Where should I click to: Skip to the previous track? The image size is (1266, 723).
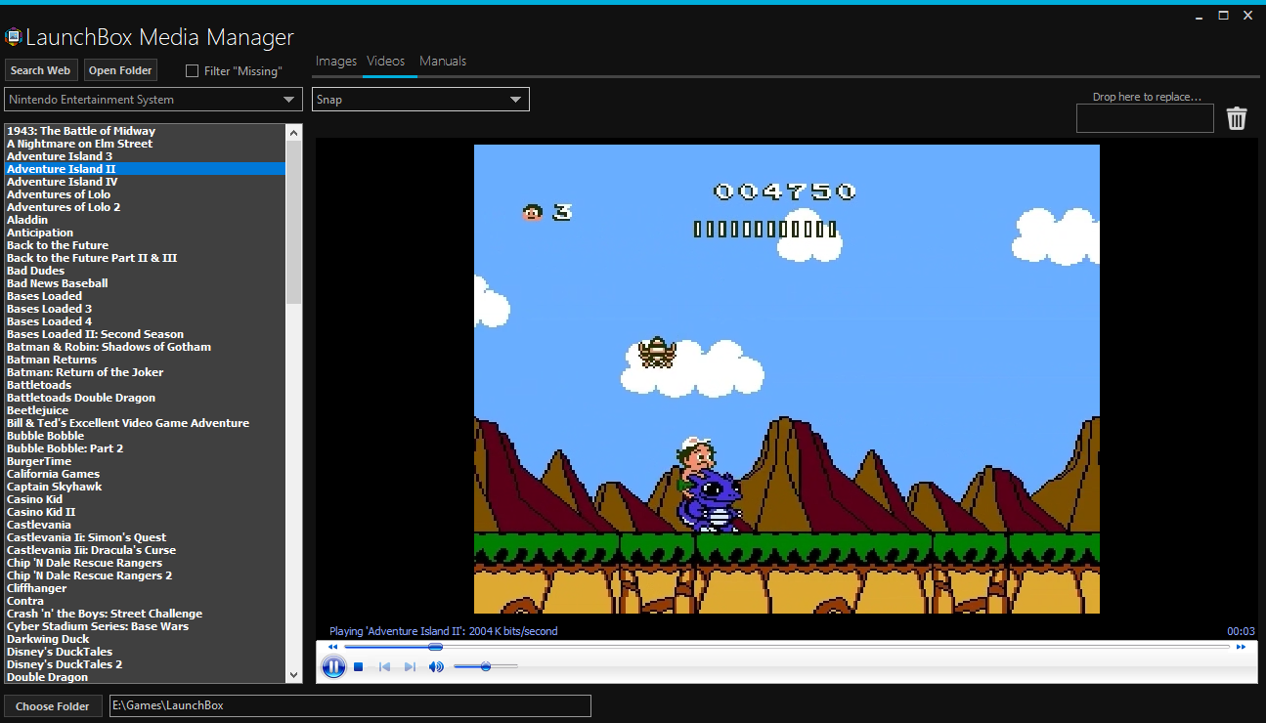point(384,667)
